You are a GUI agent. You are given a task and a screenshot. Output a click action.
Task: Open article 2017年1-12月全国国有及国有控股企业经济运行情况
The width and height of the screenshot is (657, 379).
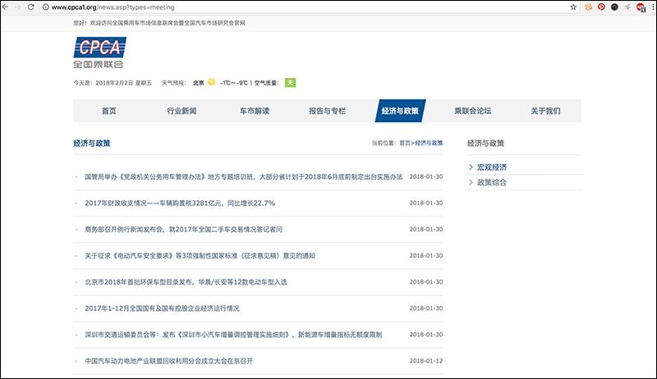162,308
